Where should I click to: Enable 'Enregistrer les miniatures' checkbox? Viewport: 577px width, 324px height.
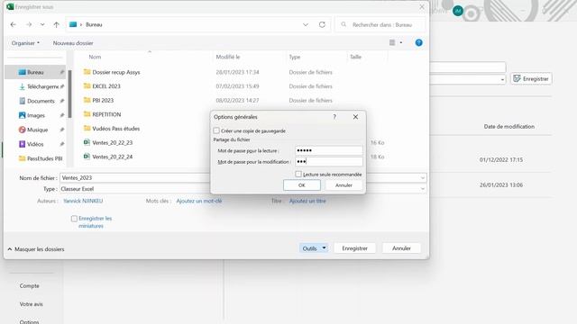pyautogui.click(x=74, y=219)
